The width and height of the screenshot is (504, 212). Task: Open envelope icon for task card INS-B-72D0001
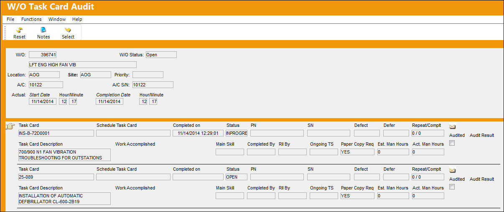click(x=452, y=126)
